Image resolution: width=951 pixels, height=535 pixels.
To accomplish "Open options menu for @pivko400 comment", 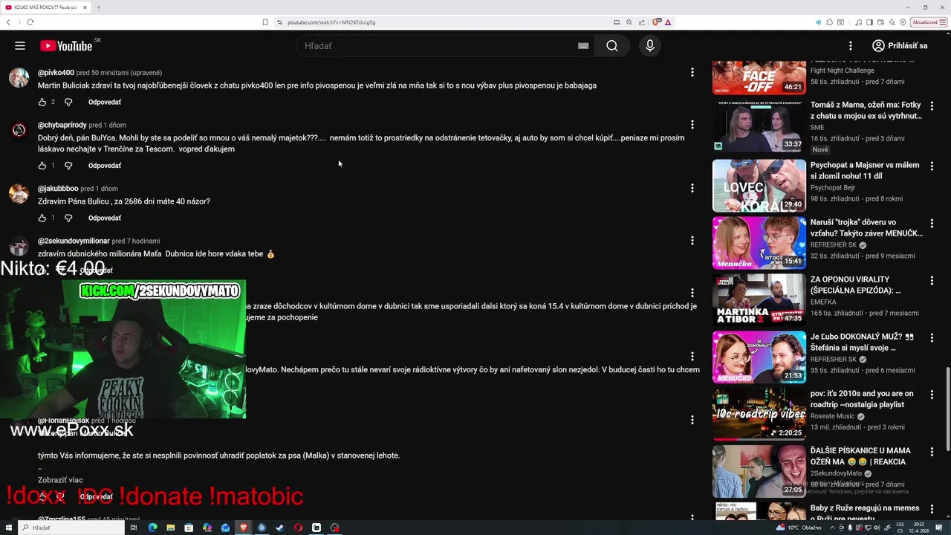I will pos(692,73).
